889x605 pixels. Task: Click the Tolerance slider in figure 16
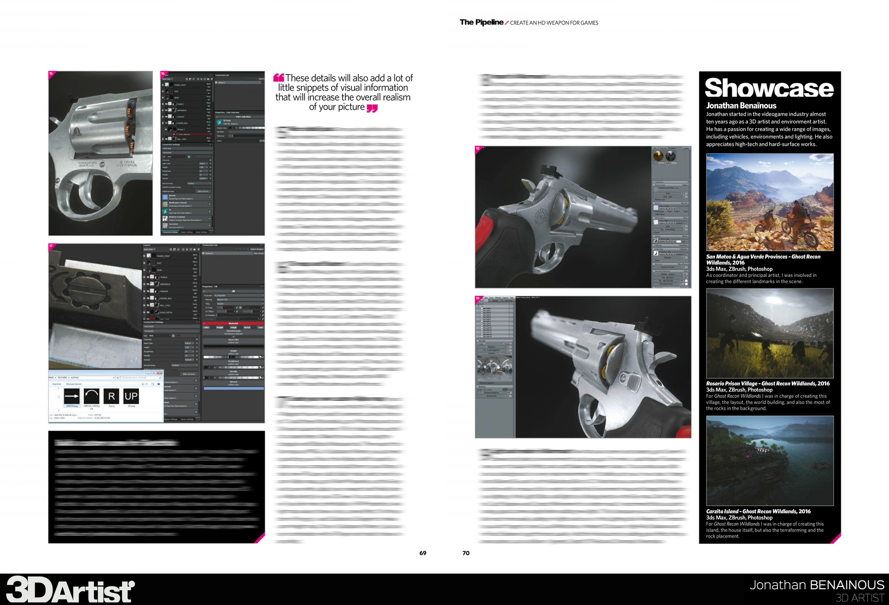click(246, 136)
